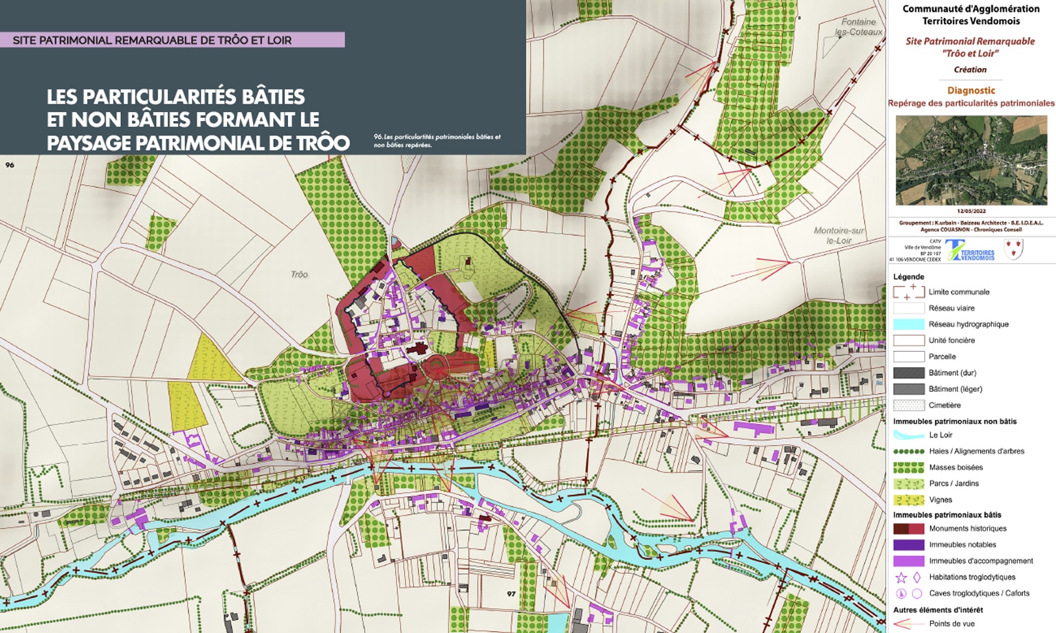Click the 'Trôo' label on the map
Viewport: 1056px width, 633px height.
pos(299,274)
